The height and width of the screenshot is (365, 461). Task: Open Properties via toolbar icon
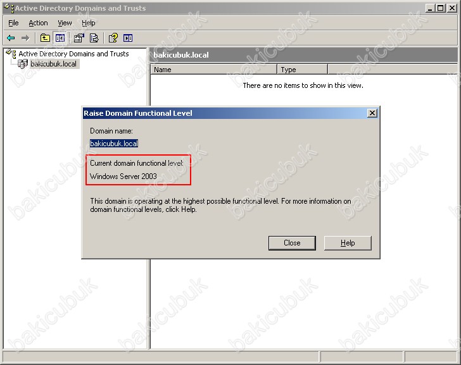pyautogui.click(x=79, y=38)
